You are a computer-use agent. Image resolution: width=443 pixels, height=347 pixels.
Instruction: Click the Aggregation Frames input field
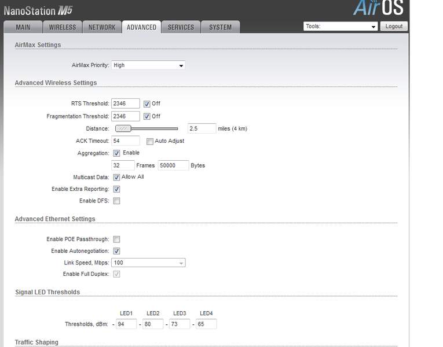click(x=123, y=165)
